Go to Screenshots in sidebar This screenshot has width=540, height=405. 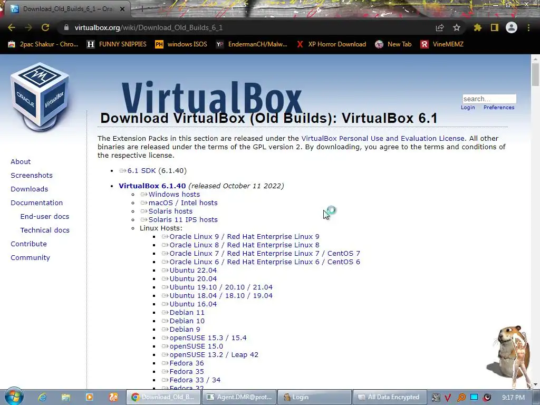click(32, 175)
